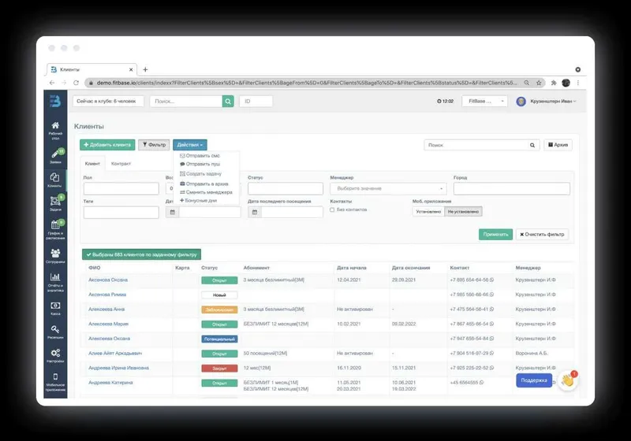Open the Clients section in sidebar
Screen dimensions: 631x441
tap(54, 180)
